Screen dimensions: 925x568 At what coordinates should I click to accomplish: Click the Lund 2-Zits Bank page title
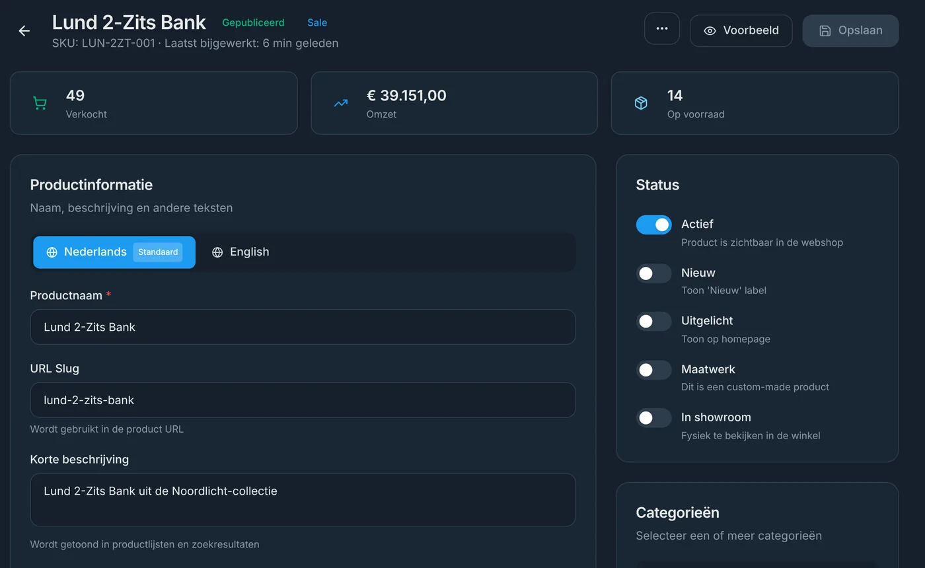pos(129,22)
